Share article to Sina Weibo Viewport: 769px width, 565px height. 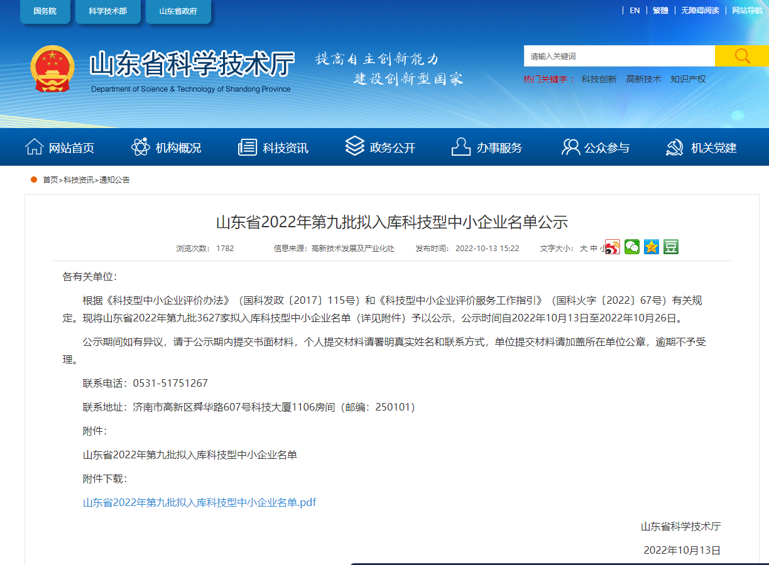tap(612, 247)
